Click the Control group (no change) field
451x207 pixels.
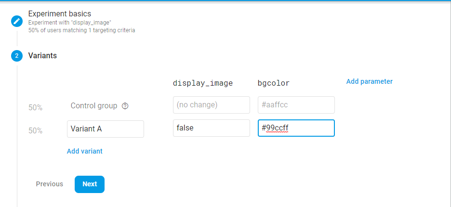click(212, 105)
